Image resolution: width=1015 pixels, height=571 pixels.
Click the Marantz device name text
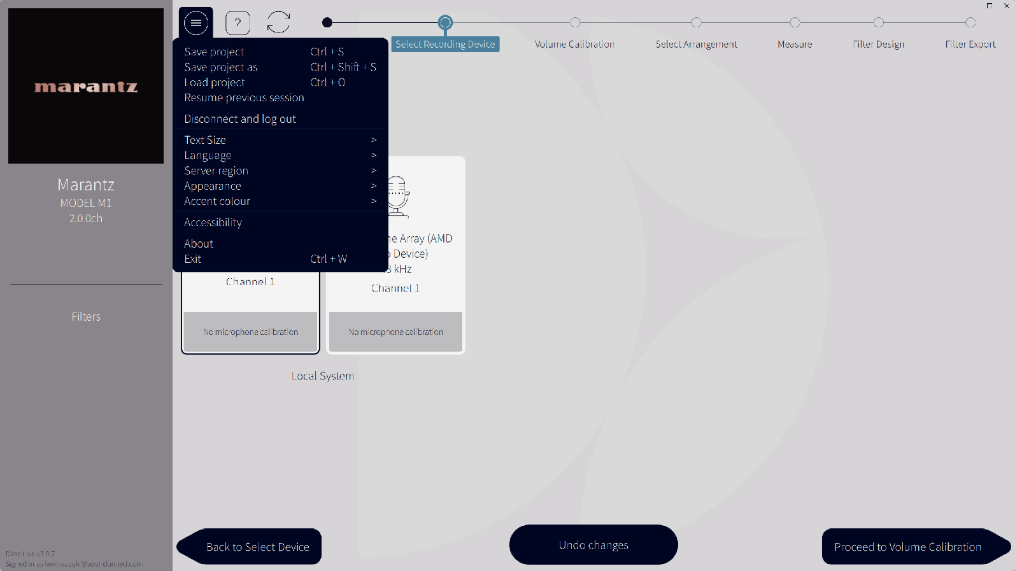86,185
